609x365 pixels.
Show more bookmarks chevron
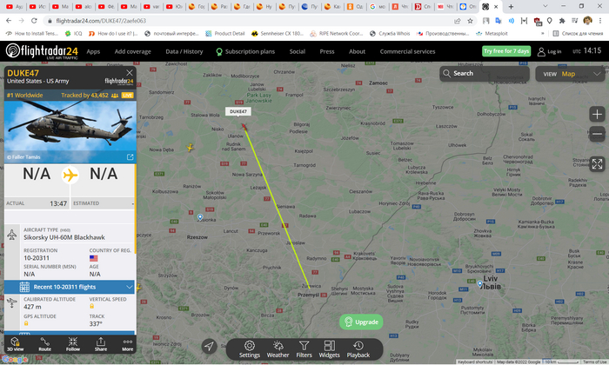542,34
